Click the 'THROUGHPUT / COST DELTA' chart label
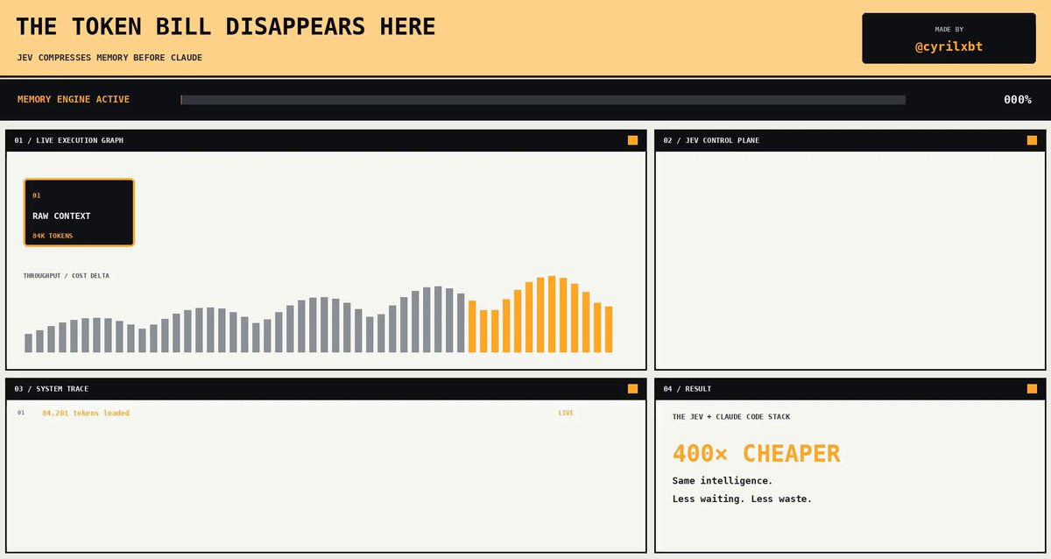Screen dimensions: 1051x559 [x=67, y=276]
